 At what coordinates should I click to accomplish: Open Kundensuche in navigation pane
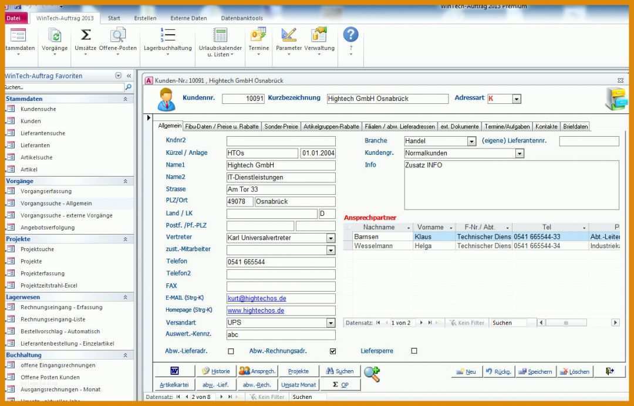tap(38, 109)
